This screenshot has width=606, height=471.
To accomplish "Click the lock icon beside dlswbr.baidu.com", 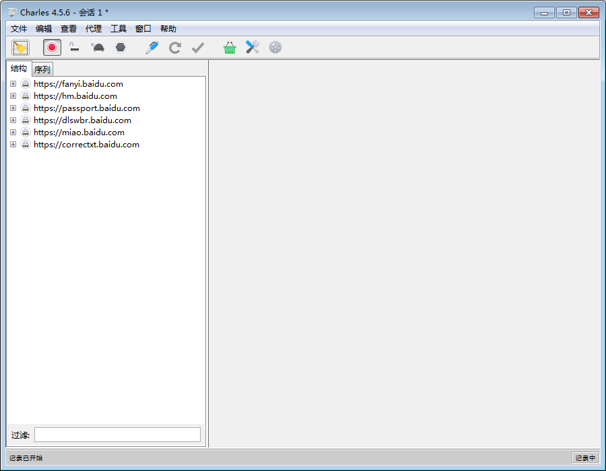I will 26,120.
